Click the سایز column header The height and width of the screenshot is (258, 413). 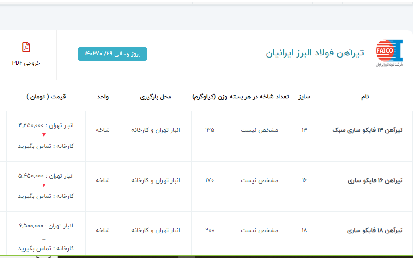(x=304, y=97)
